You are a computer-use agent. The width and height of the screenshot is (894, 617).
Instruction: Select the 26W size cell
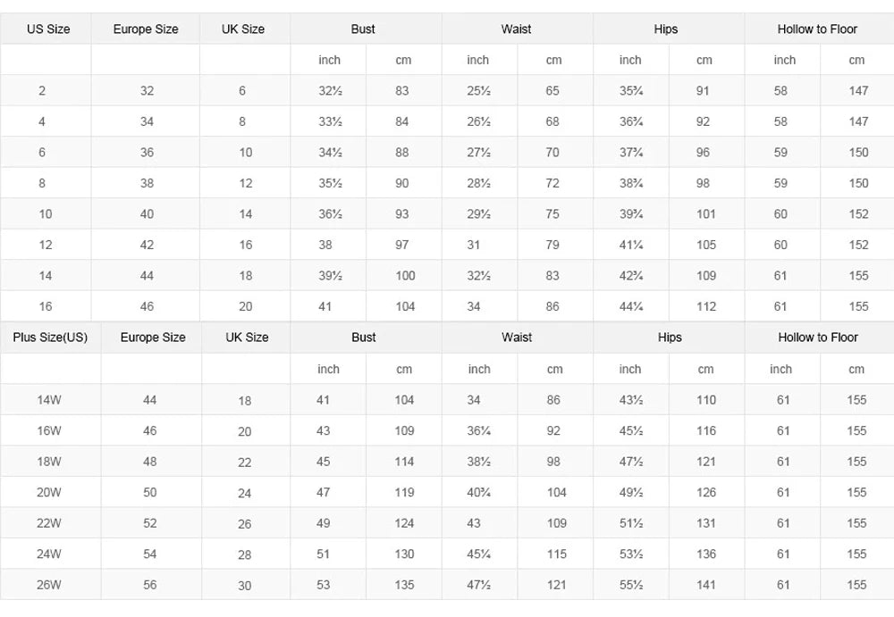(49, 585)
